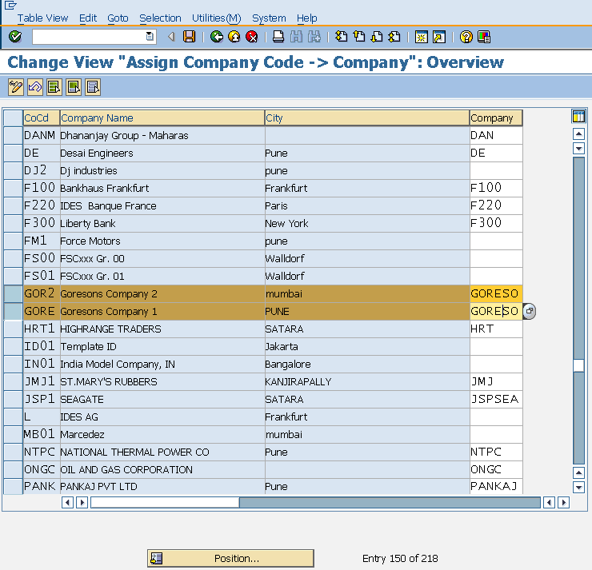Select row marker for F100
This screenshot has width=592, height=570.
tap(14, 188)
